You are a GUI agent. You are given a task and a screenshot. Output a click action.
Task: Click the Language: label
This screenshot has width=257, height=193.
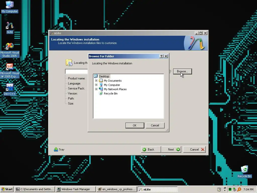[x=74, y=83]
